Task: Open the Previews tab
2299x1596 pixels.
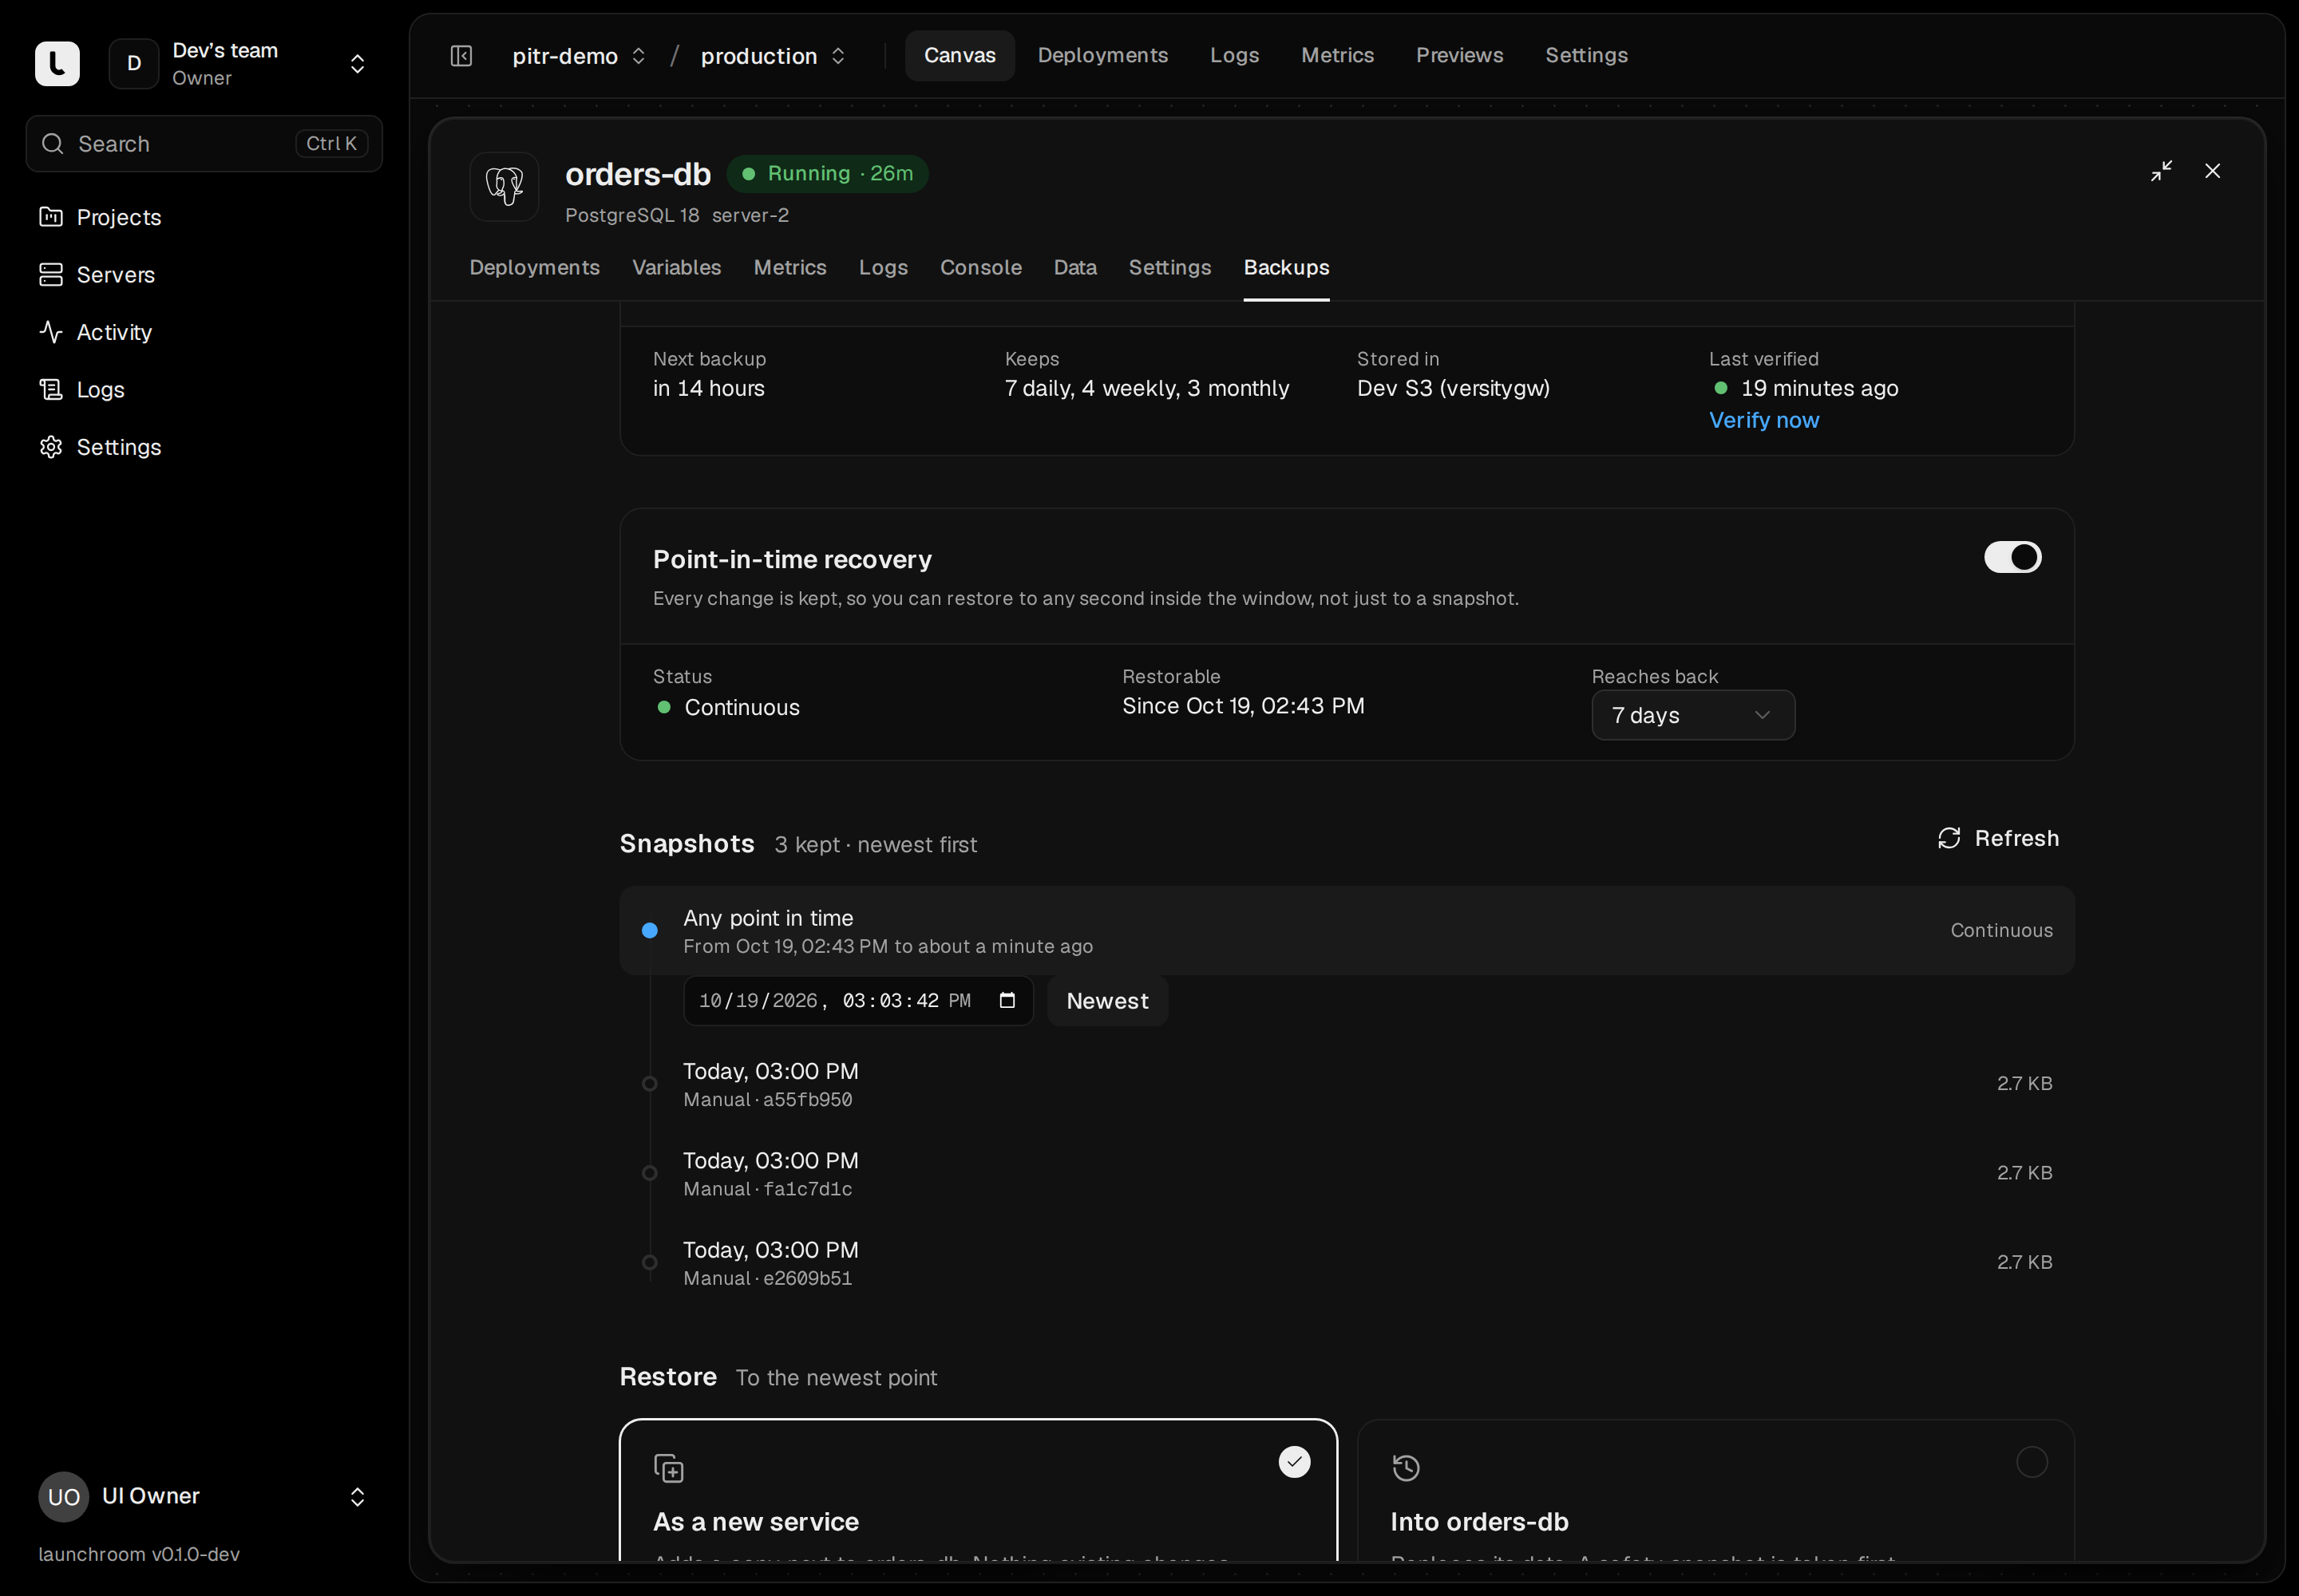Action: coord(1460,55)
